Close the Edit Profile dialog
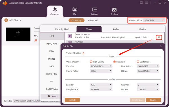This screenshot has width=169, height=107. tap(161, 46)
